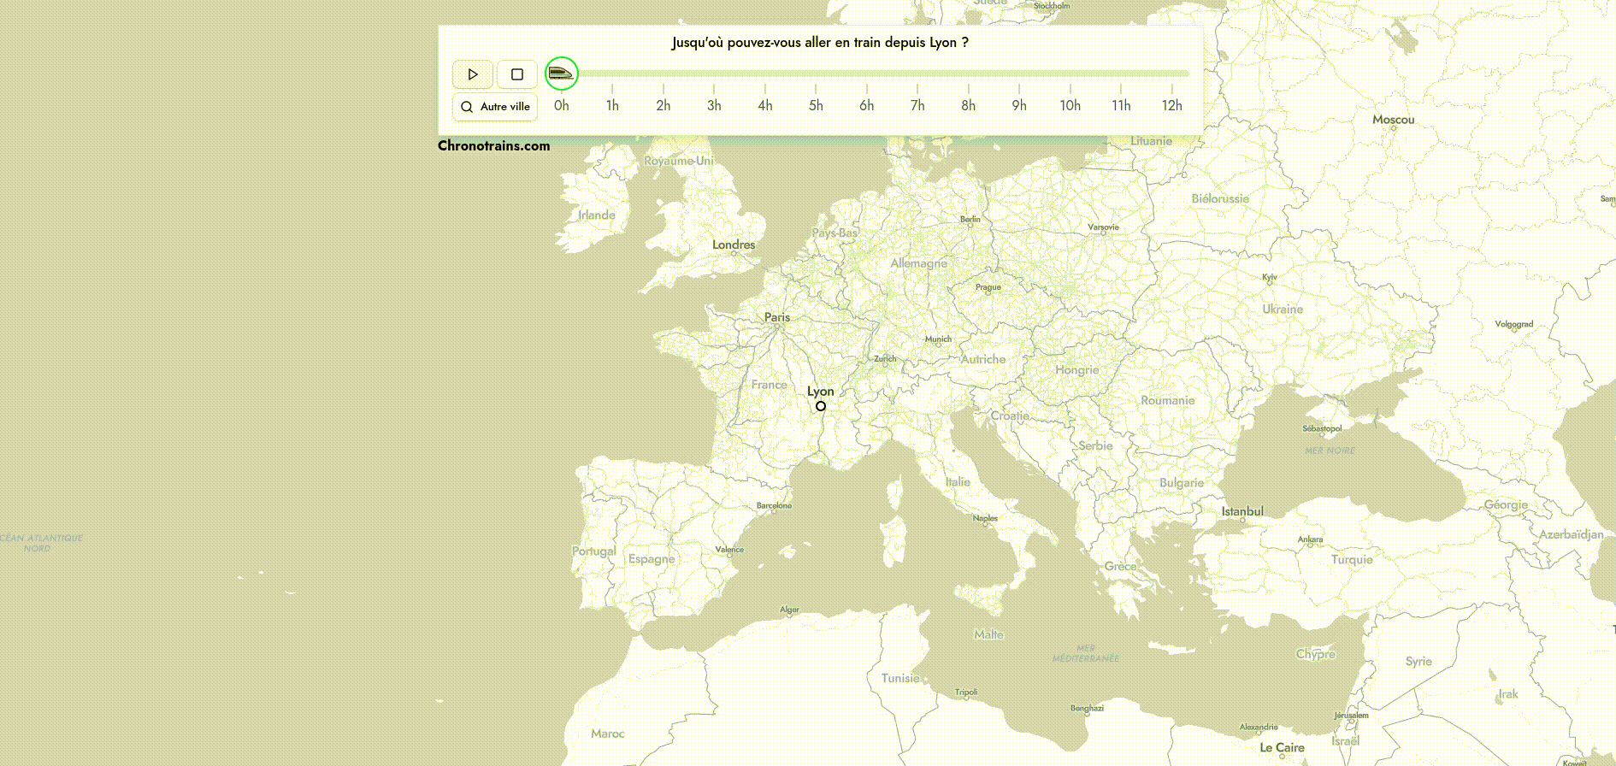Select Moscou city label on map
1616x766 pixels.
(x=1393, y=120)
